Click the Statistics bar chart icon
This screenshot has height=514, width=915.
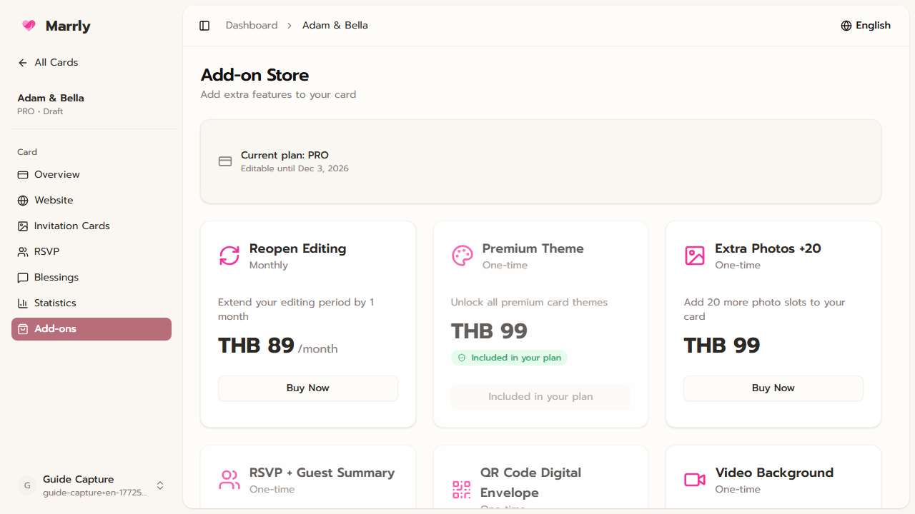(x=22, y=303)
